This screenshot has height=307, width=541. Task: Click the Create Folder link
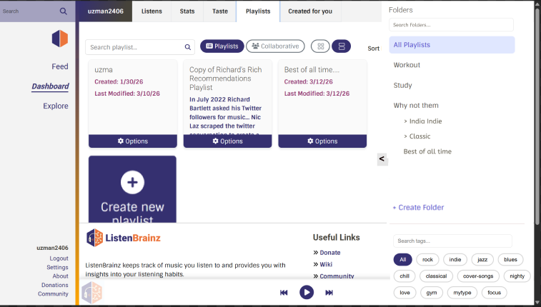coord(418,208)
